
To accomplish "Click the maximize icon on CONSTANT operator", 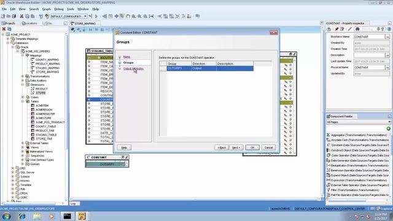I will coord(123,157).
